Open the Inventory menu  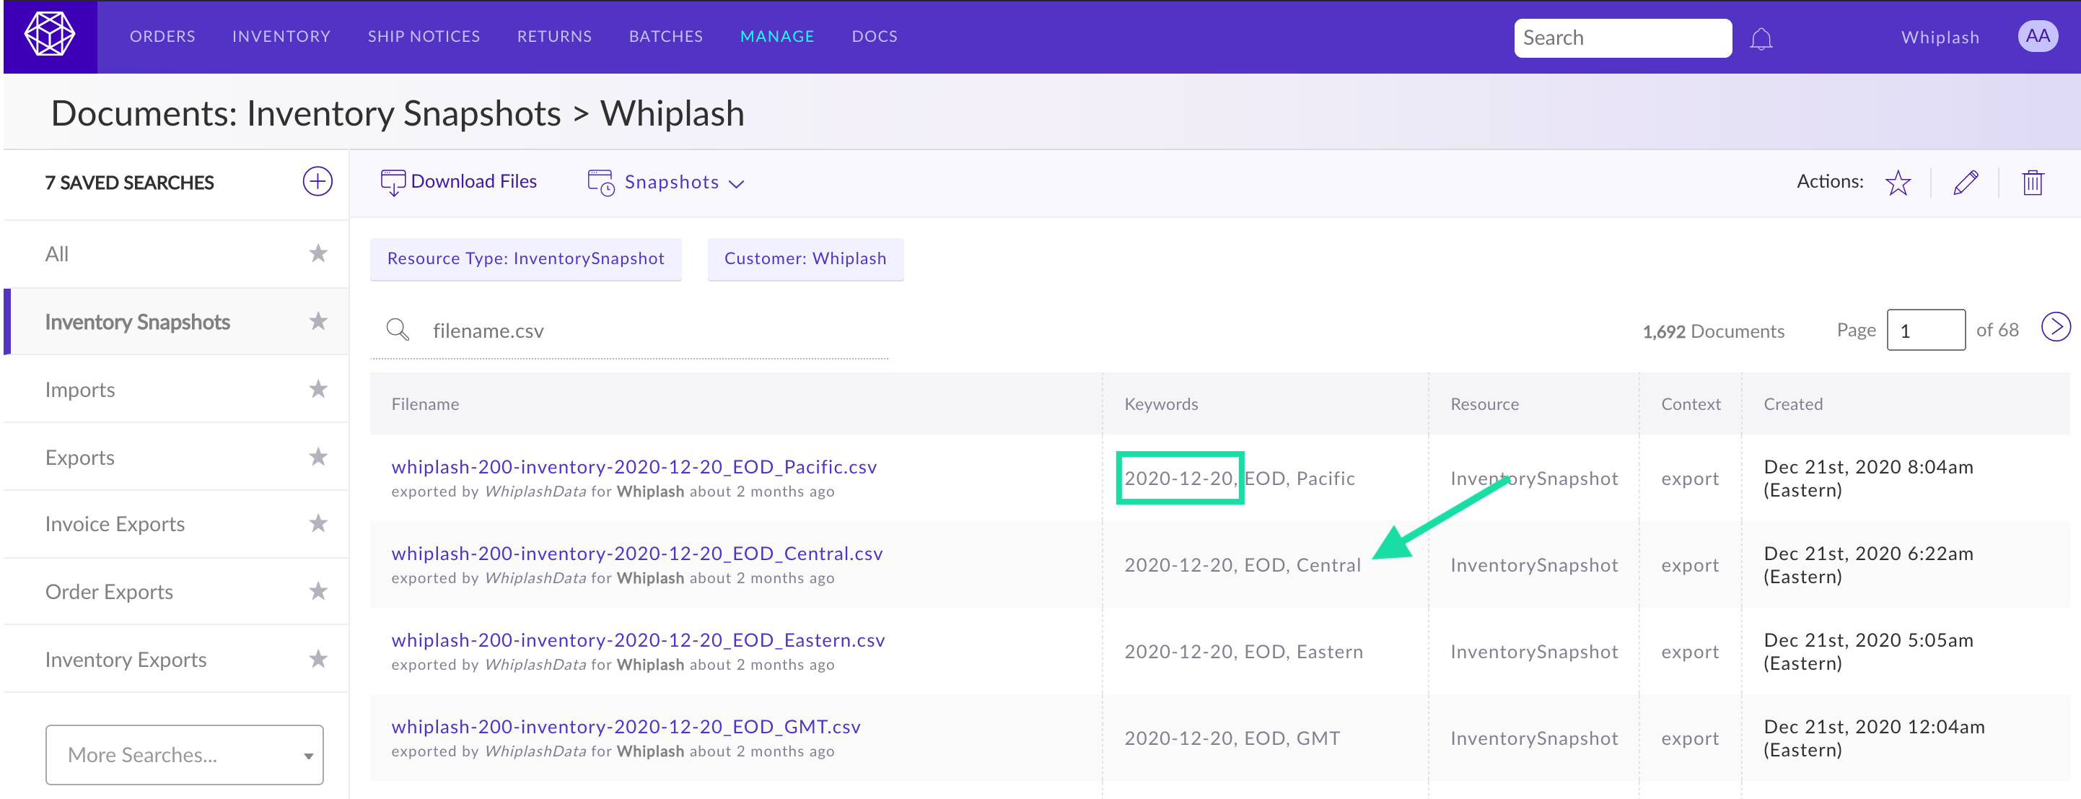click(281, 36)
